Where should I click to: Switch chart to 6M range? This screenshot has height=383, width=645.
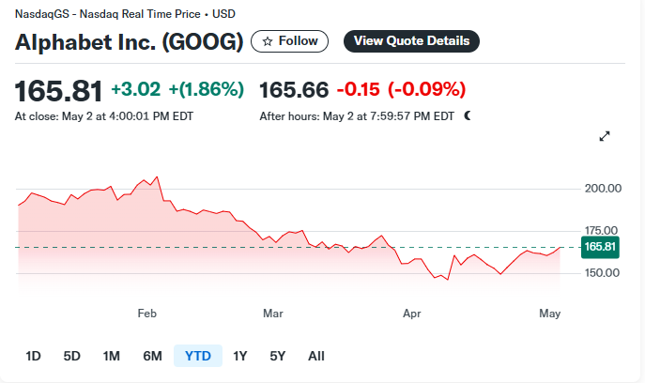pos(152,356)
